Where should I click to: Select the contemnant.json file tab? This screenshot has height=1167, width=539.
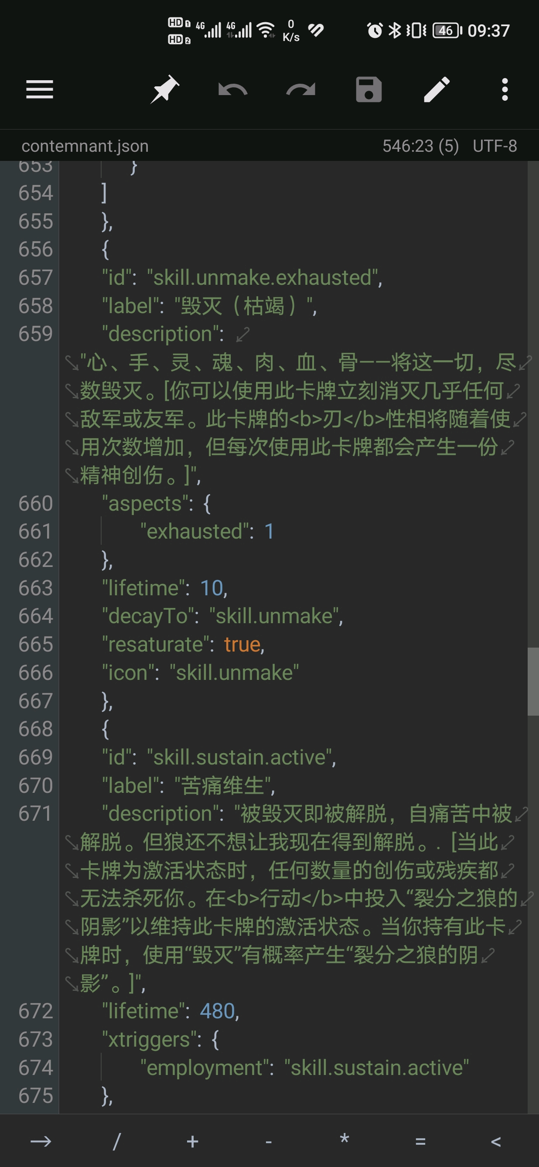coord(85,146)
